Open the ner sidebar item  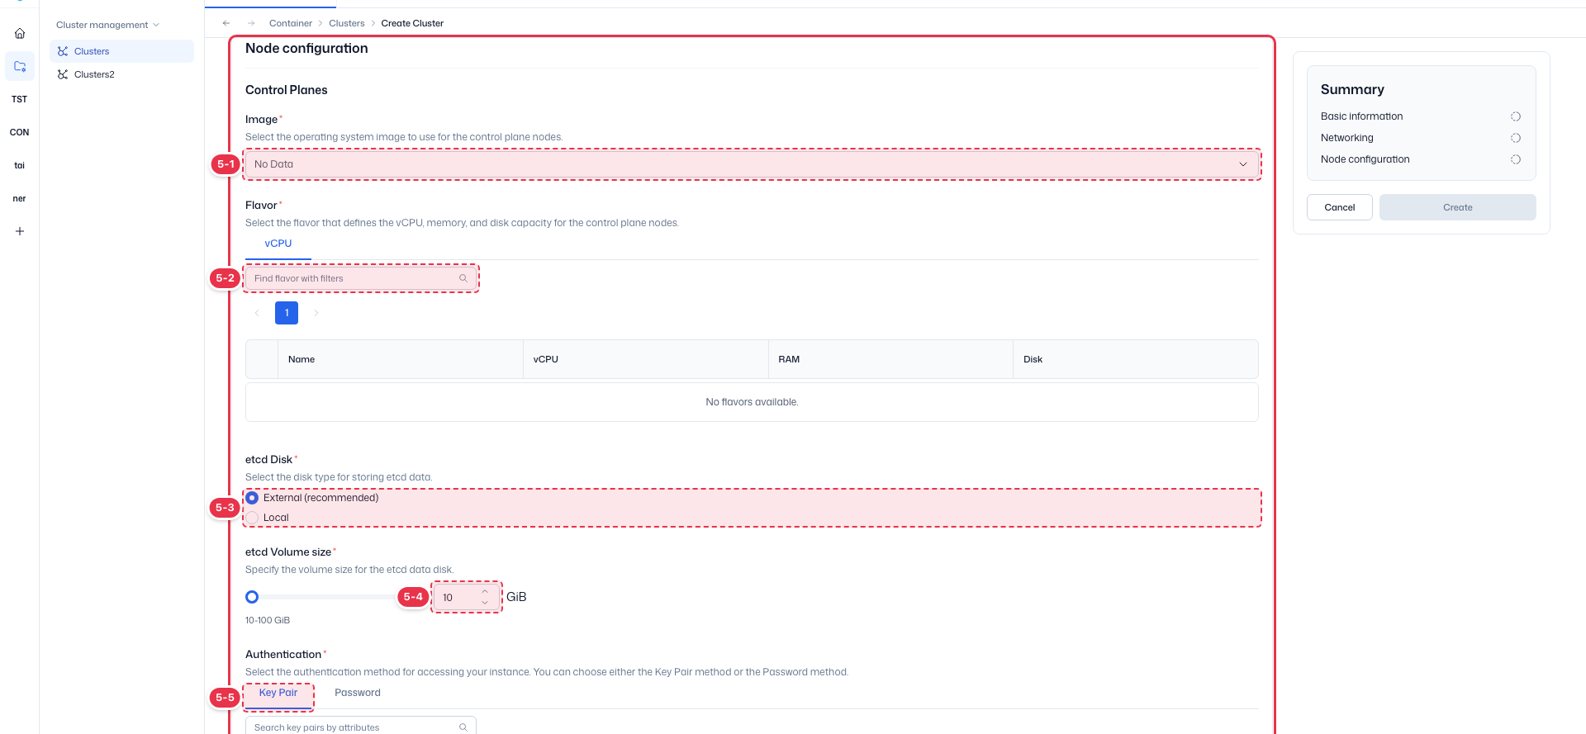tap(20, 198)
